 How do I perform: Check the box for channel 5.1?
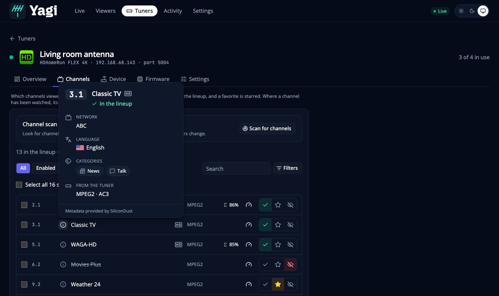24,245
